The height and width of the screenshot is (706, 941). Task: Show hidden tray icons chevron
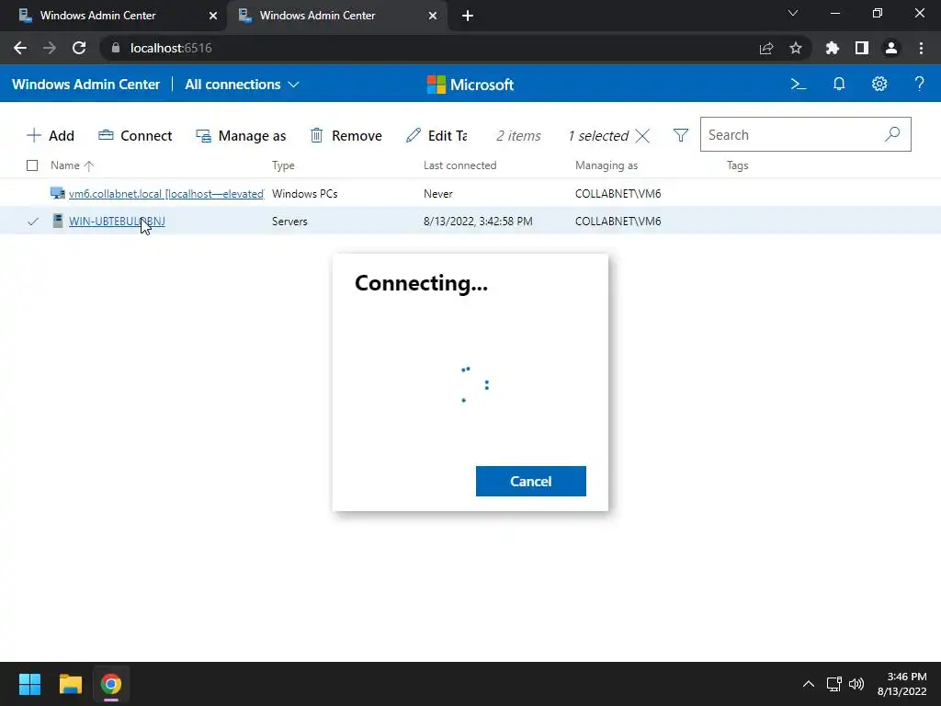click(x=809, y=684)
